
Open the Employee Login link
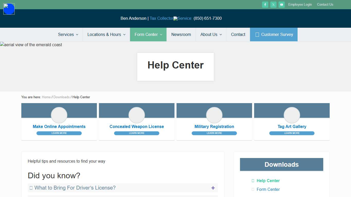[300, 4]
